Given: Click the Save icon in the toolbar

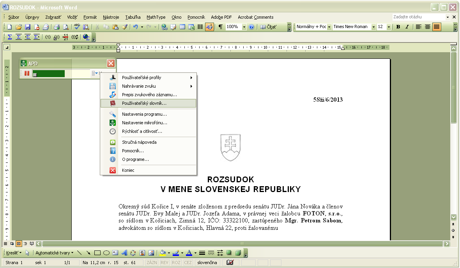Looking at the screenshot, I should pos(28,27).
